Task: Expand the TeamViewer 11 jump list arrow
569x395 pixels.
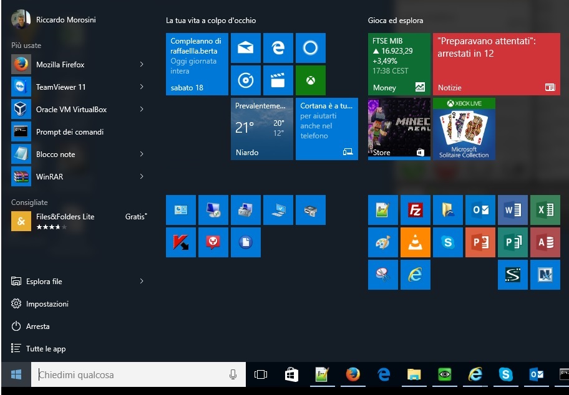Action: (142, 87)
